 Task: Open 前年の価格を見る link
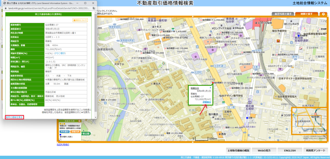[x=14, y=117]
